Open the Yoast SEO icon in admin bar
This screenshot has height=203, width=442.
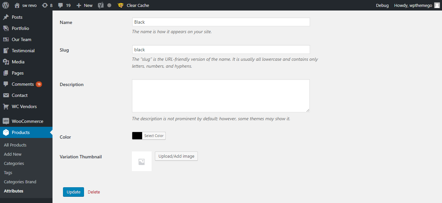(x=101, y=5)
